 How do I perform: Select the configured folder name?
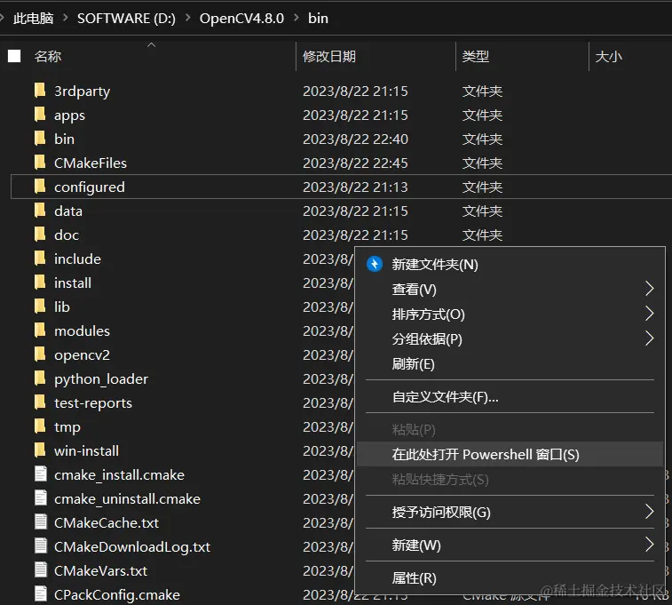click(90, 187)
